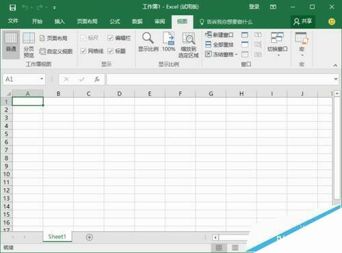Click Sign in (登录) in title bar
The width and height of the screenshot is (342, 253).
click(254, 7)
